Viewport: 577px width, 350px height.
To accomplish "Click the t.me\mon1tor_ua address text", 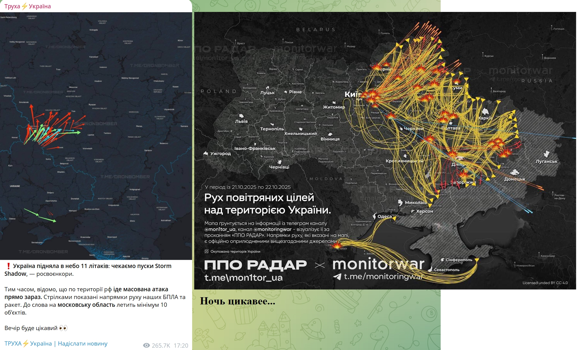I will click(x=243, y=278).
